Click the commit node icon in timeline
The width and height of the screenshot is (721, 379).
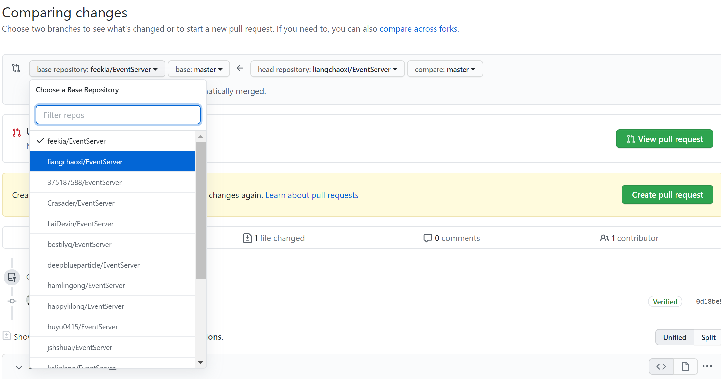12,301
